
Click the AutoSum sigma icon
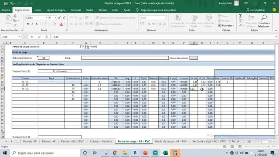point(240,16)
